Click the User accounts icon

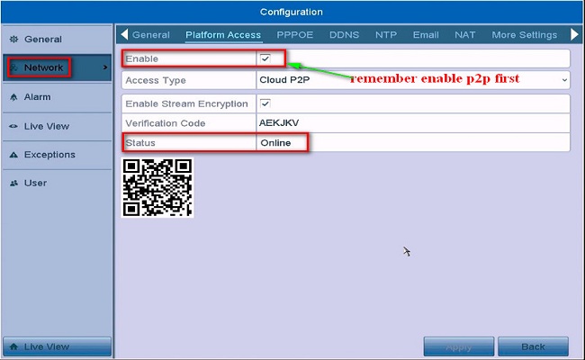13,184
